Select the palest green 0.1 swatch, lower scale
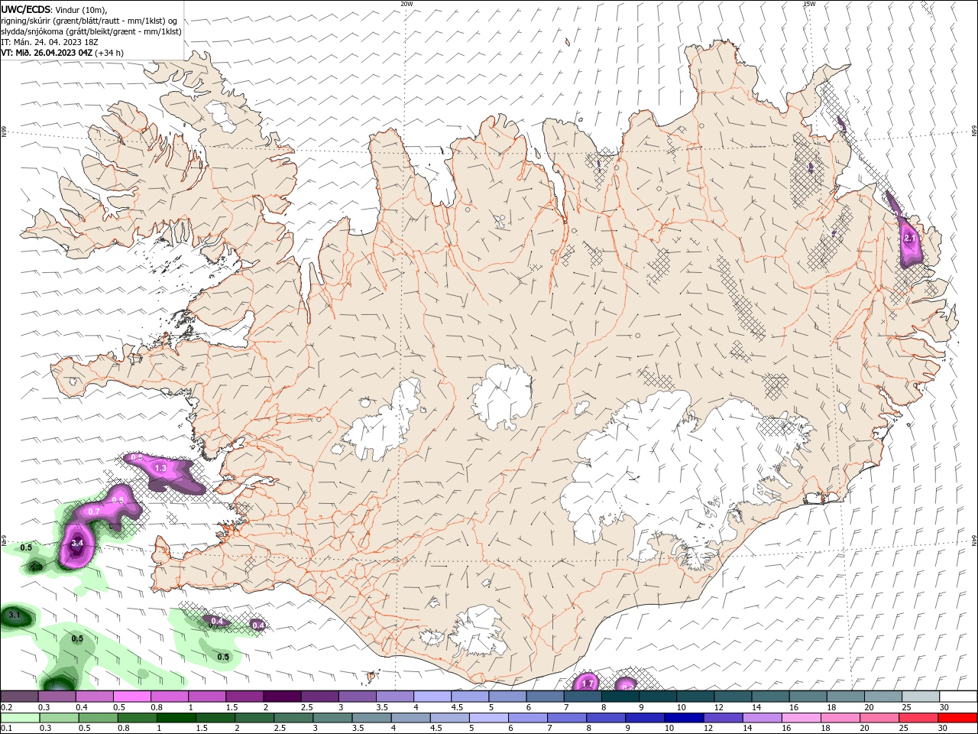 click(x=20, y=718)
